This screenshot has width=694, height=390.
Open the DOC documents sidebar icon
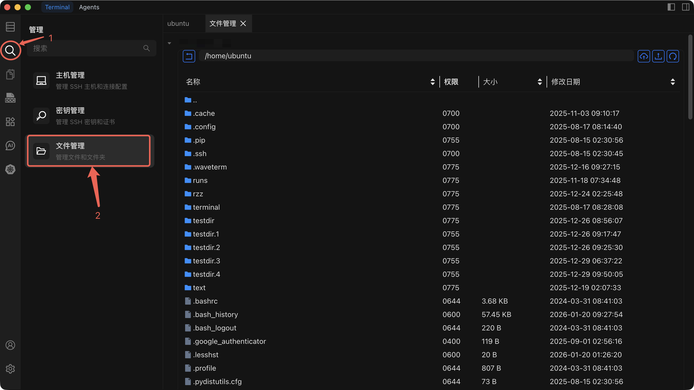click(10, 98)
